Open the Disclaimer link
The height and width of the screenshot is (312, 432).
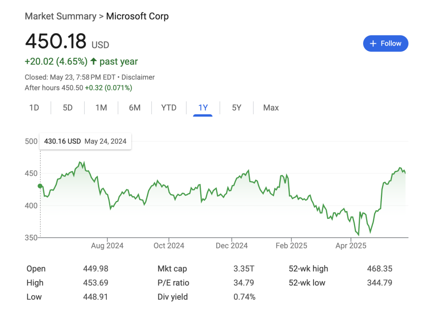click(138, 77)
